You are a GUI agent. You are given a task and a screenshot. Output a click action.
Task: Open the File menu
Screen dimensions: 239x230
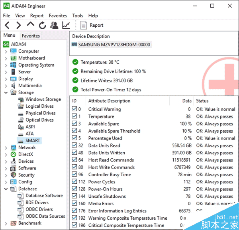[6, 16]
